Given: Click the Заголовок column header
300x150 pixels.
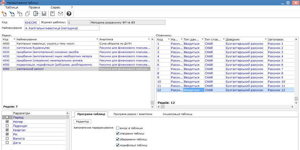Looking at the screenshot, I should click(281, 39).
